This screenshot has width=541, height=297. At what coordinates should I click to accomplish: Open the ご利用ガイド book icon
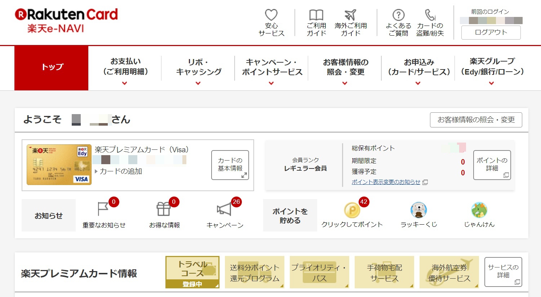(x=316, y=15)
